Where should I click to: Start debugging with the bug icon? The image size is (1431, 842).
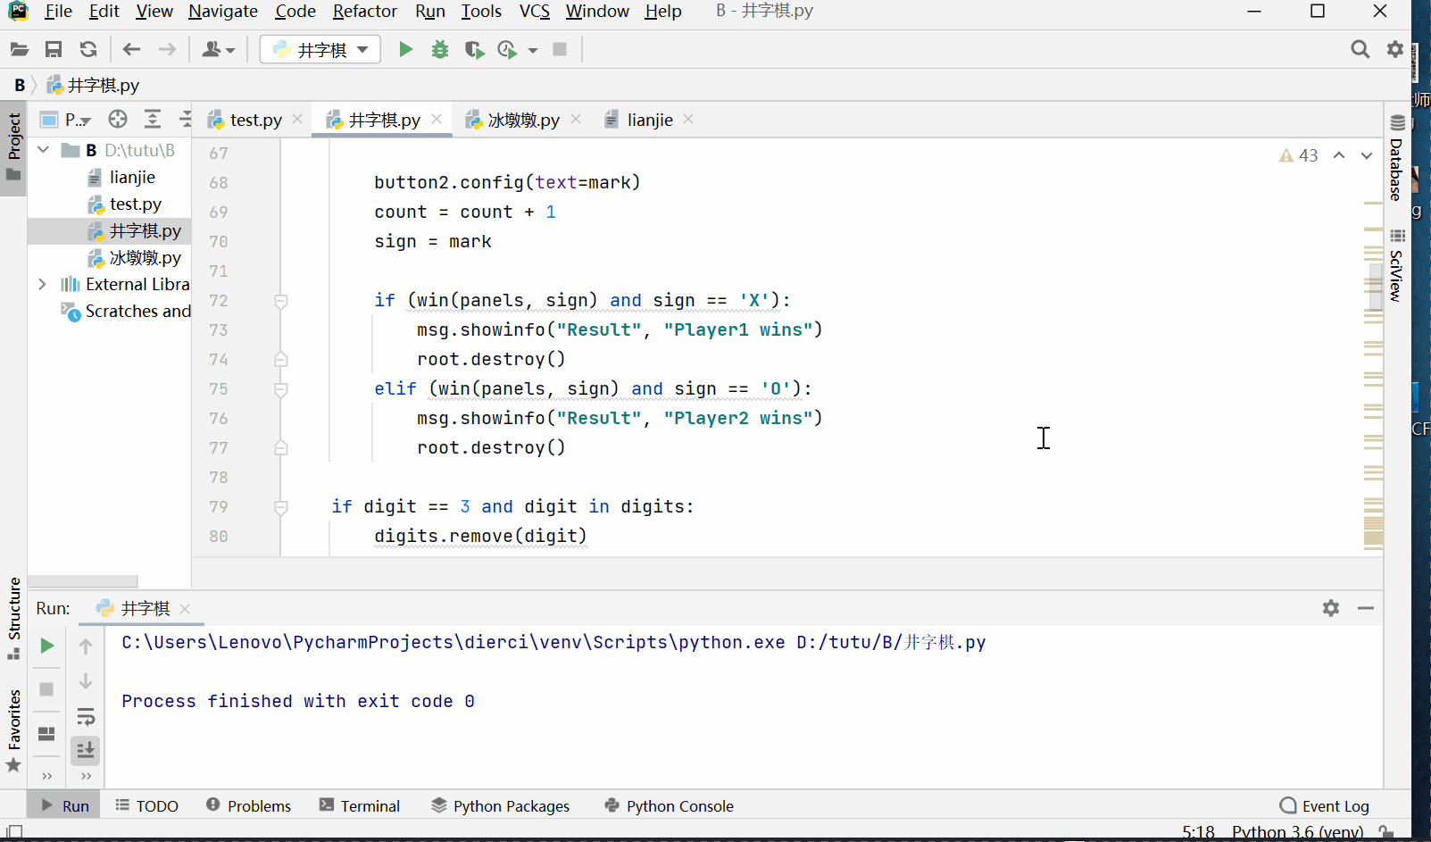click(439, 50)
